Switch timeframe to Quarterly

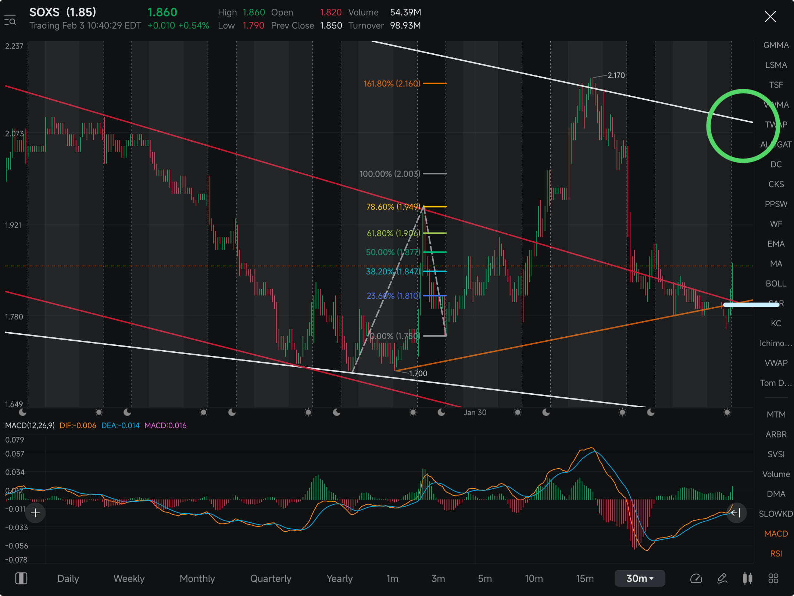coord(271,578)
